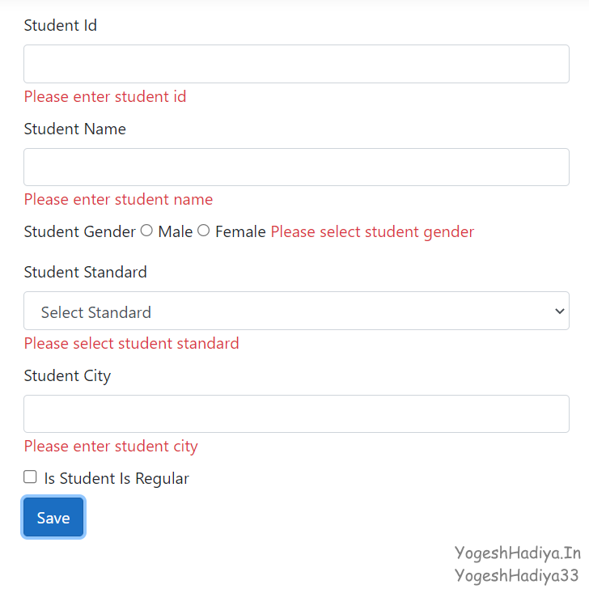Focus the Student Name input box
The height and width of the screenshot is (589, 589).
click(x=296, y=167)
